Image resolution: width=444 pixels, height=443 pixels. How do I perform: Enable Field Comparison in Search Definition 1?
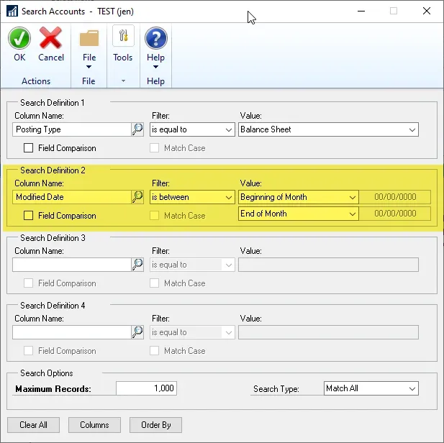click(x=29, y=148)
